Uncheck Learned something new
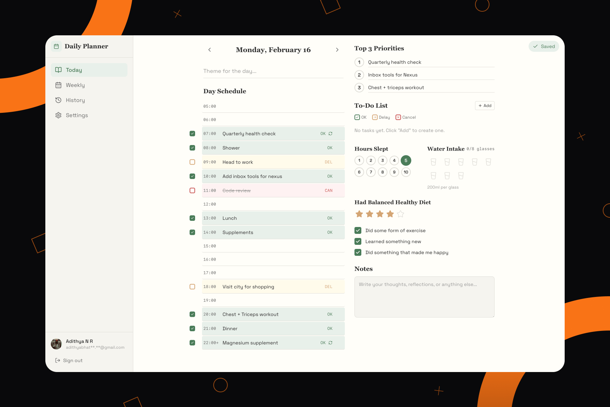 tap(358, 241)
